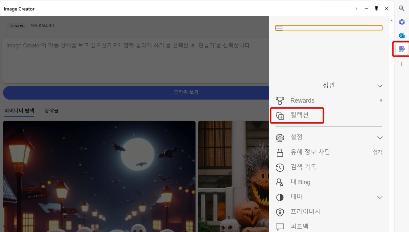
Task: Open the 설정 gear icon
Action: tap(280, 137)
